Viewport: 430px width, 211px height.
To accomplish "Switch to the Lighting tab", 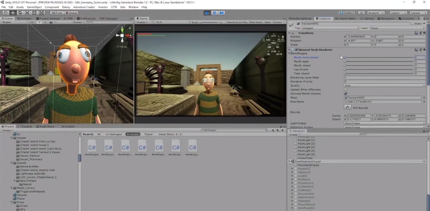I will (367, 18).
